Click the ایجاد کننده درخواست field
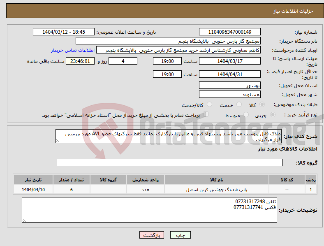This screenshot has width=324, height=246. 178,50
